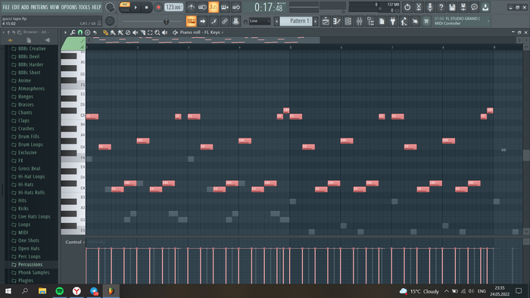The width and height of the screenshot is (530, 298).
Task: Expand the FL STUDIO GRAND hint panel arrow
Action: 488,21
